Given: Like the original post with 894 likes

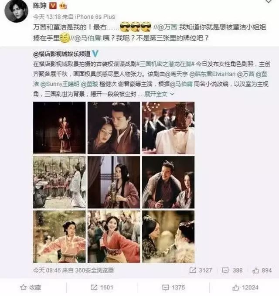Looking at the screenshot, I should [262, 270].
